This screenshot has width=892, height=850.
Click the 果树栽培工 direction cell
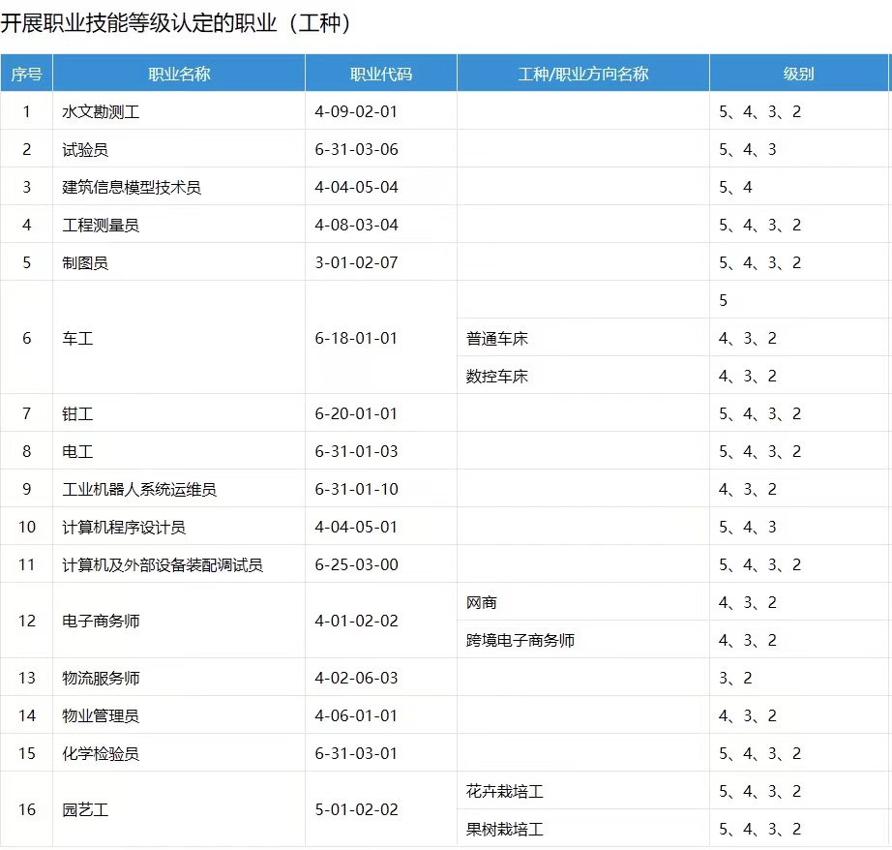(x=505, y=829)
